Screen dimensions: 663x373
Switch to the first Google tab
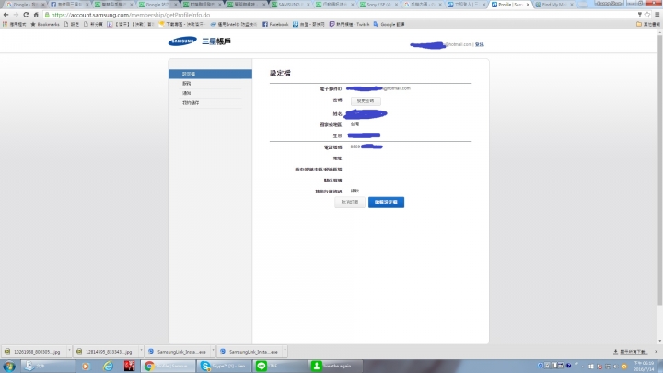[x=25, y=5]
